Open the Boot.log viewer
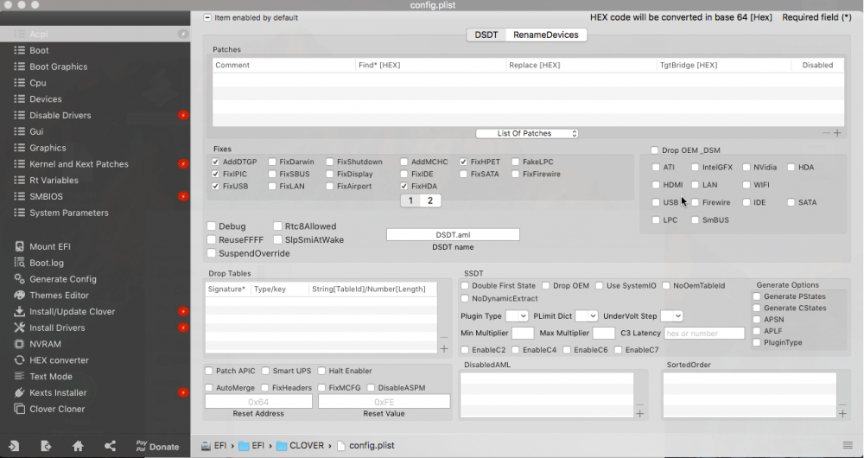This screenshot has width=864, height=458. (x=39, y=263)
